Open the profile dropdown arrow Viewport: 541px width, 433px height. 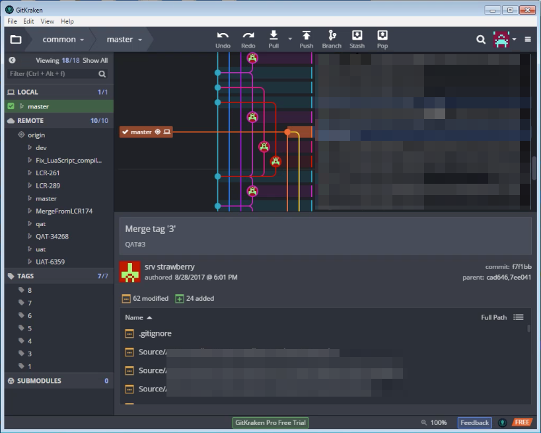coord(515,40)
